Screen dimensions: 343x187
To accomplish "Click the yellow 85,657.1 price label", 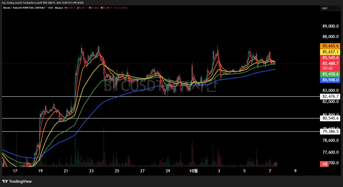I will (x=330, y=52).
